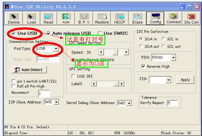Click the Elapsed Time status label

pyautogui.click(x=16, y=133)
